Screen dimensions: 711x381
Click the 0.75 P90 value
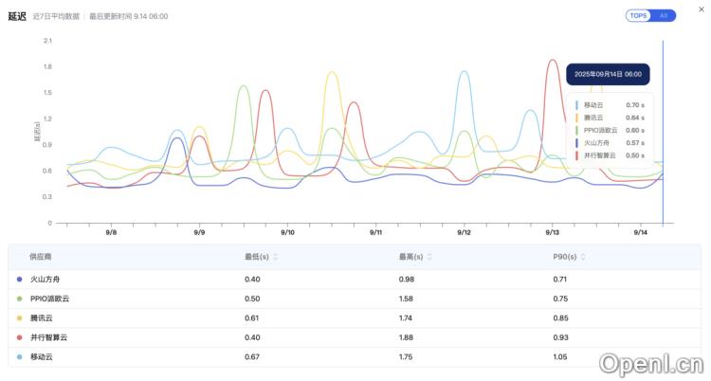tap(560, 299)
